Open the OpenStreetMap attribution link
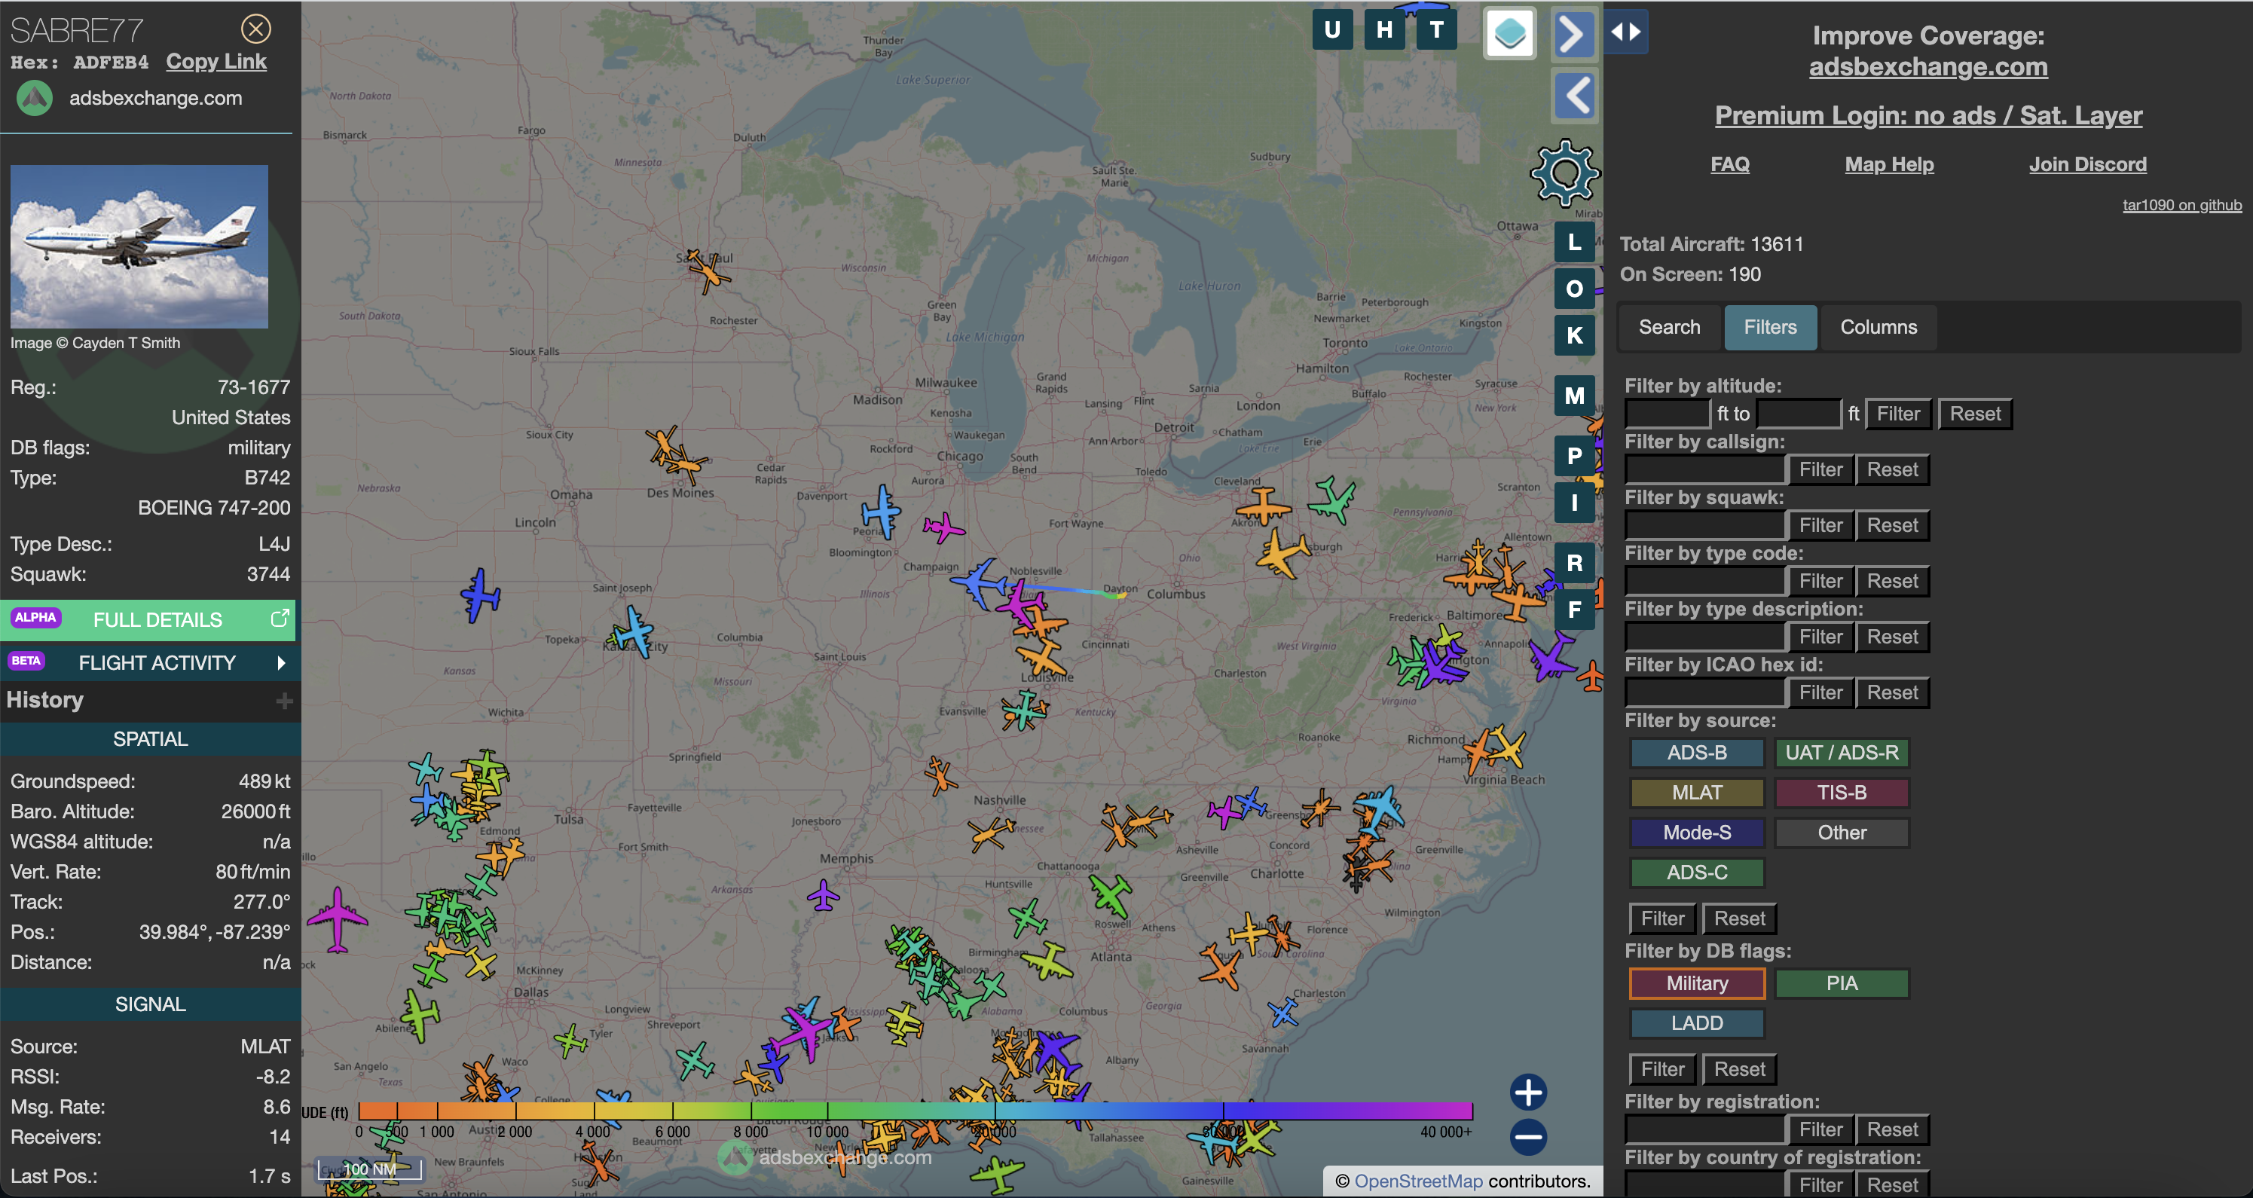The image size is (2253, 1198). pos(1418,1181)
